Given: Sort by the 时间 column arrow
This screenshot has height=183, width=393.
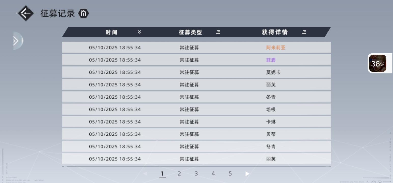Looking at the screenshot, I should pos(139,32).
